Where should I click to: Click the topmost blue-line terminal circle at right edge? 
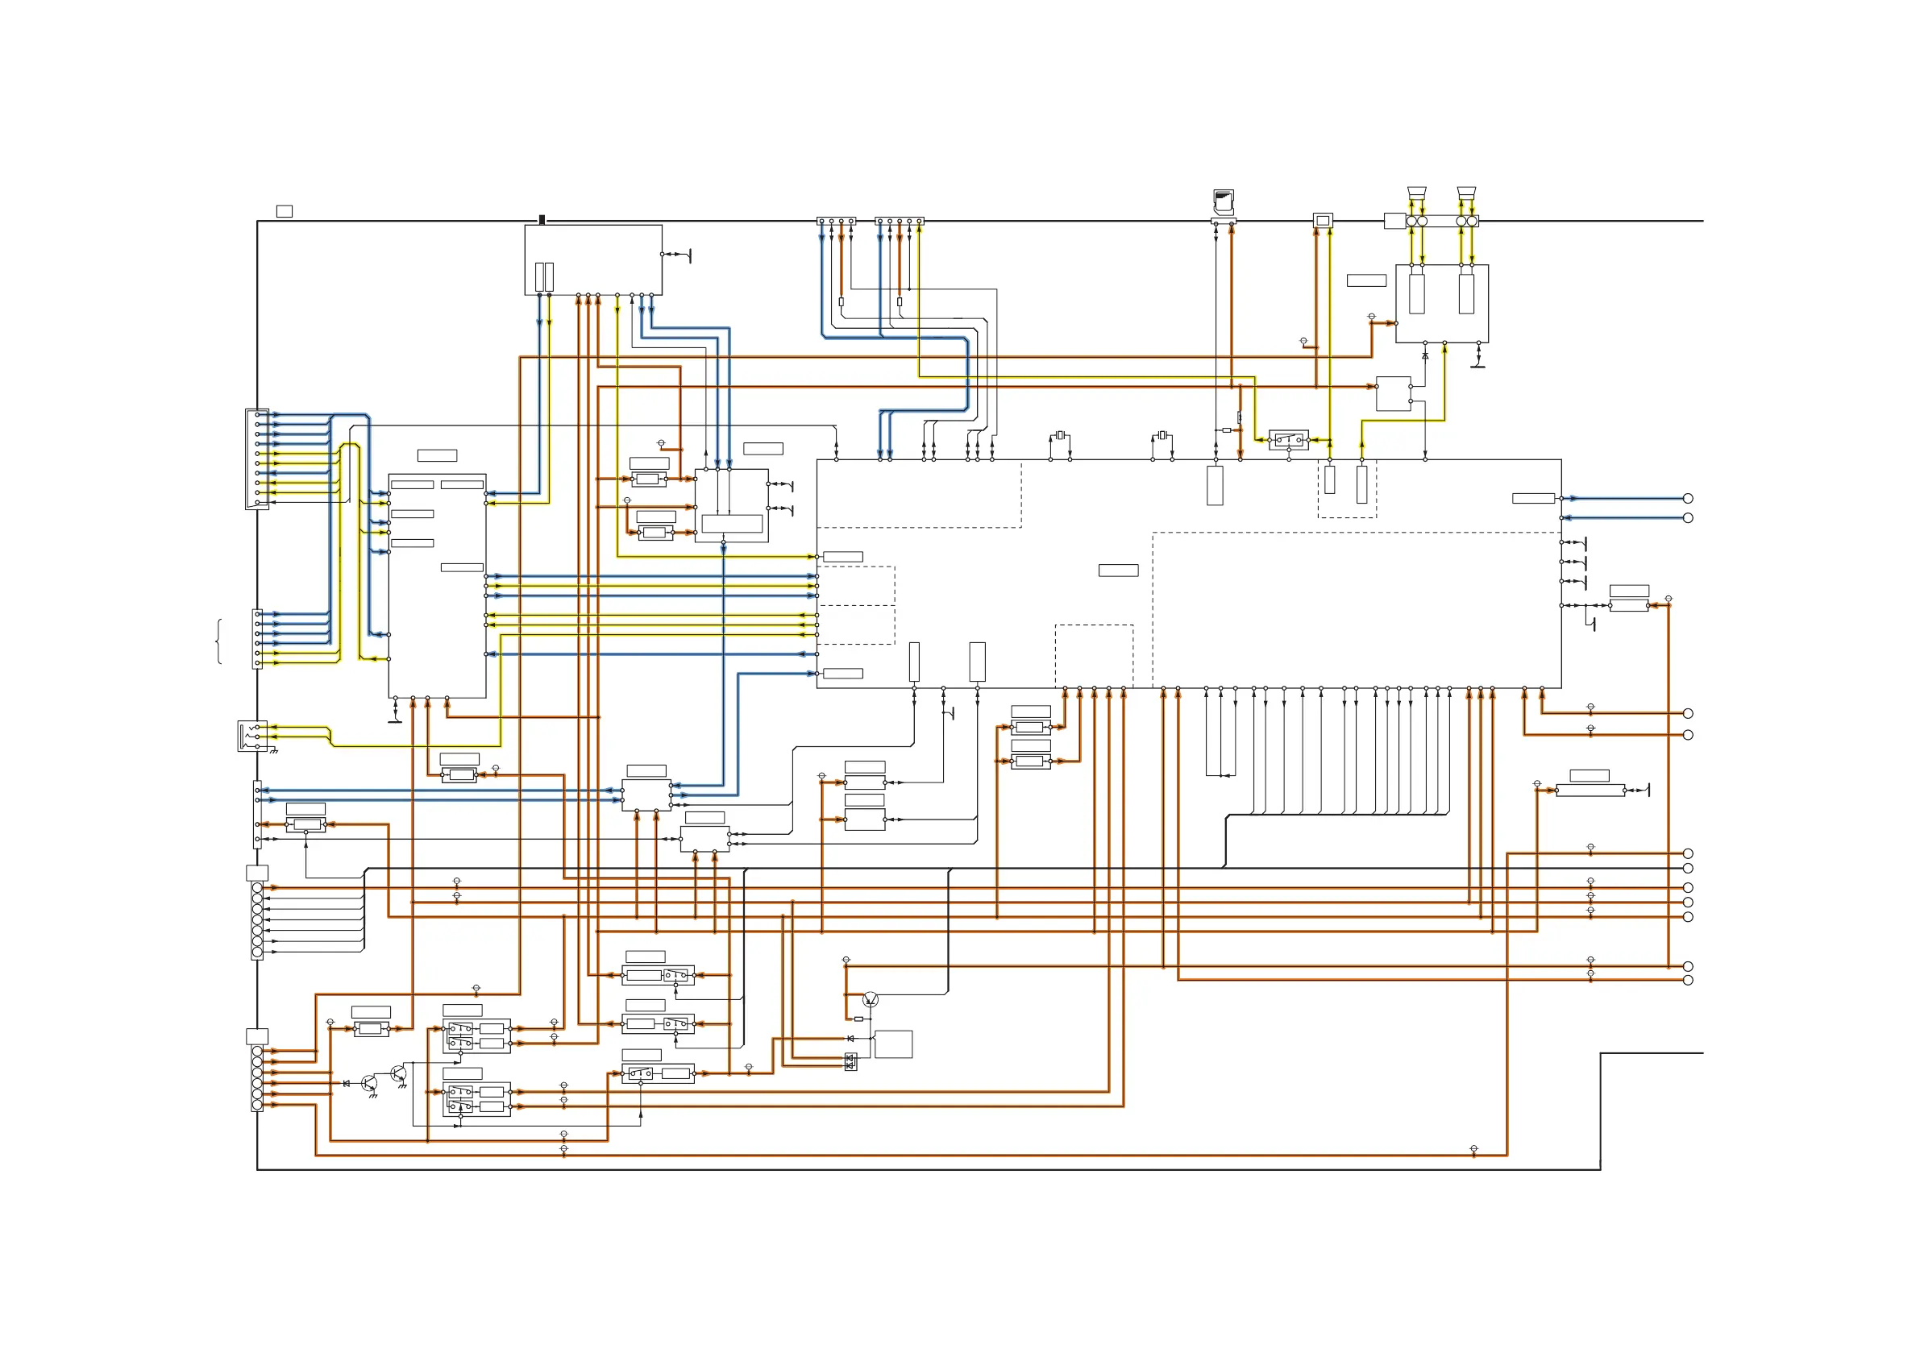[1688, 498]
